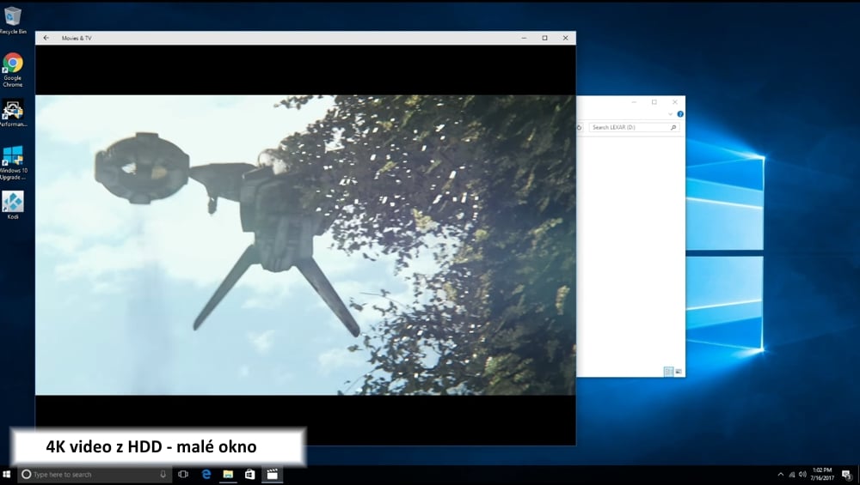Select the Windows 10 Upgrade desktop icon
The width and height of the screenshot is (860, 485).
(x=13, y=162)
